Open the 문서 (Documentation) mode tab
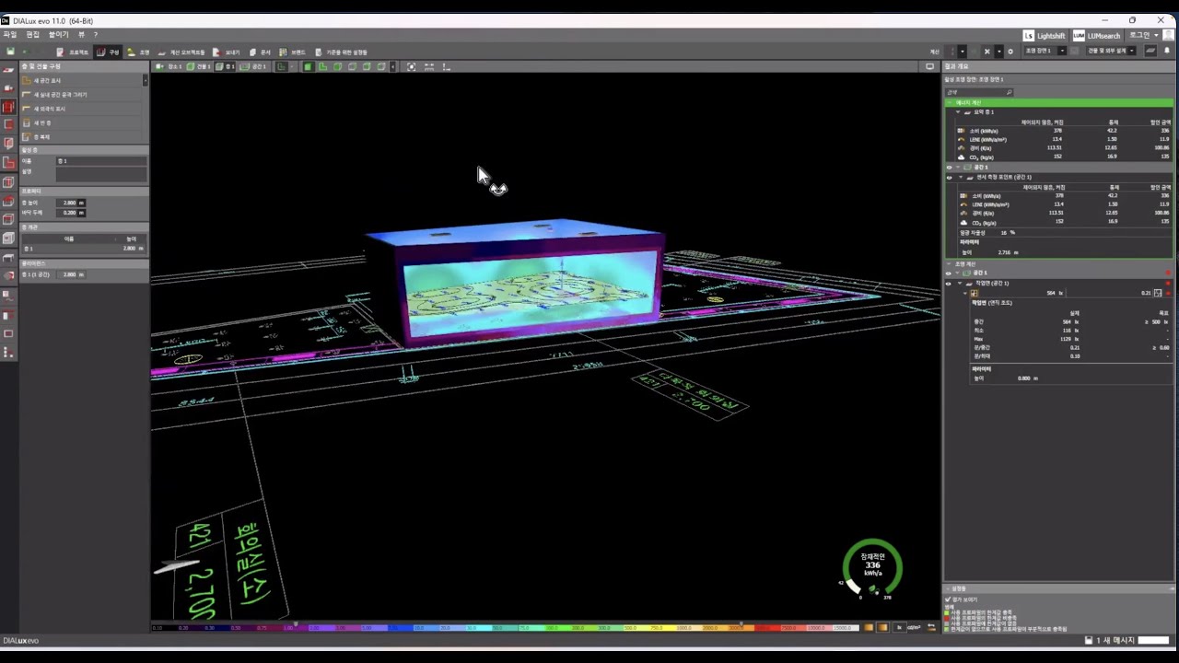 [260, 52]
